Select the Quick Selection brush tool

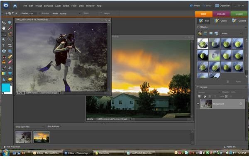pyautogui.click(x=10, y=40)
